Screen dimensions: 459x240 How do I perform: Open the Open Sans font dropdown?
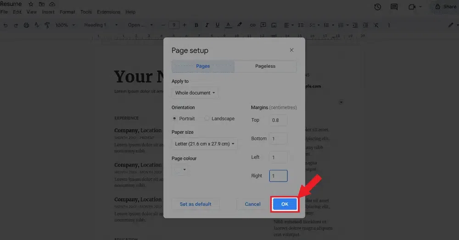tap(140, 25)
